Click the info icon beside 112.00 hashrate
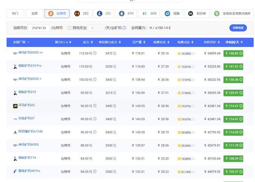Screen dimensions: 255x182 tap(95, 53)
